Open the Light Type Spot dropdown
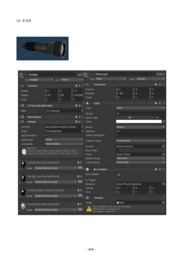This screenshot has width=182, height=258. pyautogui.click(x=141, y=108)
